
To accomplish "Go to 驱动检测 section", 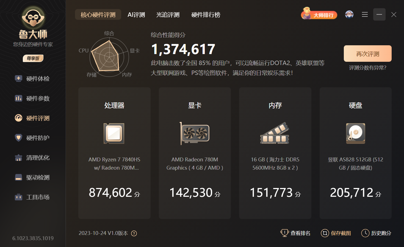I will pos(38,178).
